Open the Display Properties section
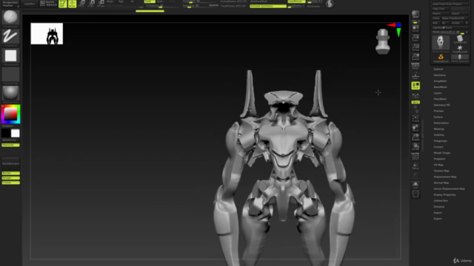474x266 pixels. coord(444,195)
